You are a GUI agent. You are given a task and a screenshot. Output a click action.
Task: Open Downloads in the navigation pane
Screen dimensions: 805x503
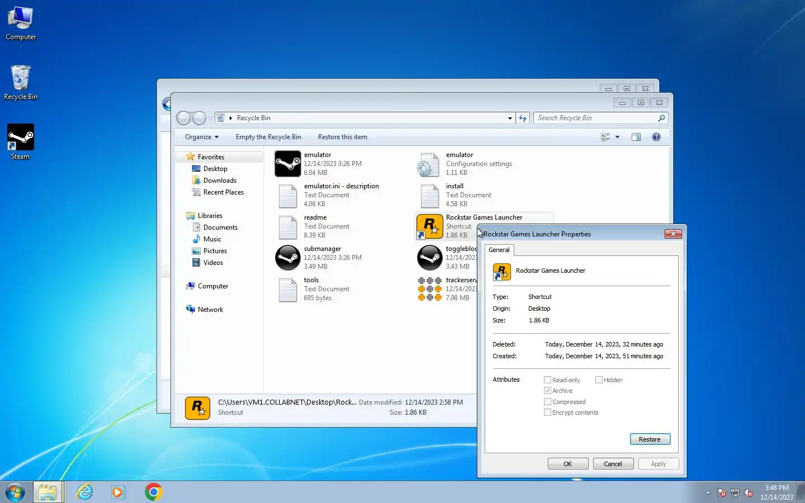pos(220,181)
